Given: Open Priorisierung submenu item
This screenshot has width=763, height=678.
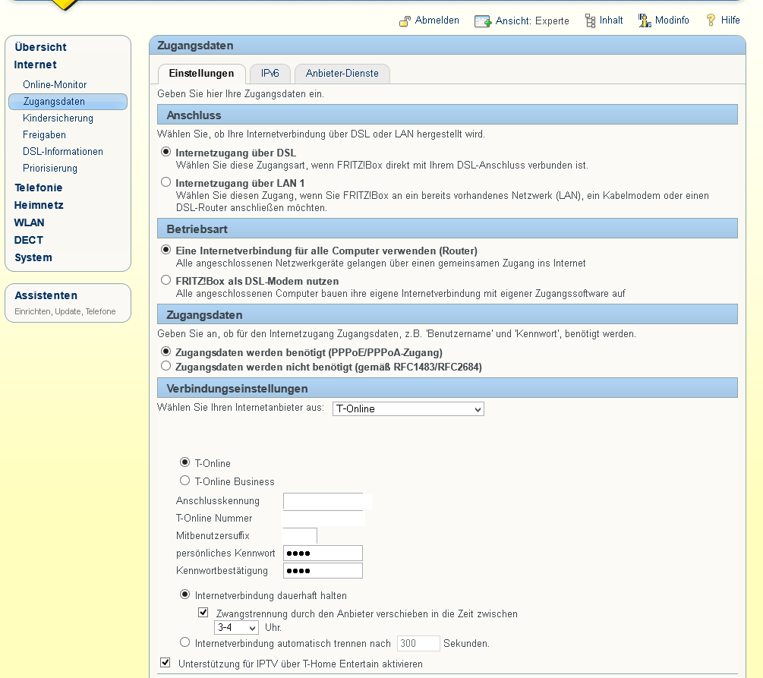Looking at the screenshot, I should (x=49, y=169).
